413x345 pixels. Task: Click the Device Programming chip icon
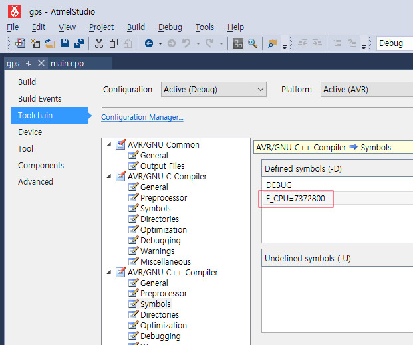pyautogui.click(x=238, y=43)
